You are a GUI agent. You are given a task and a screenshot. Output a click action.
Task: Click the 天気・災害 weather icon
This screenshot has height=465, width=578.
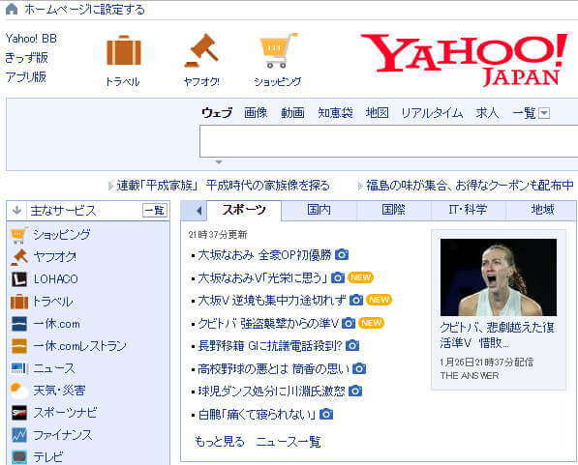pos(19,391)
